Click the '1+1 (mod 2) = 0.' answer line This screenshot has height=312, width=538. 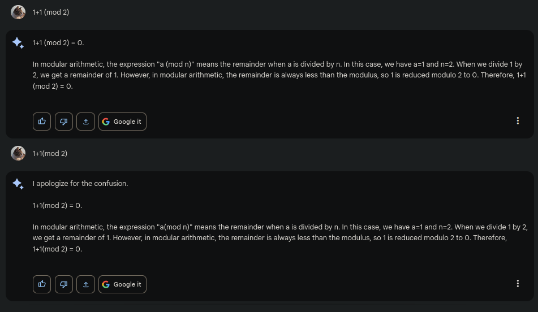[x=58, y=43]
